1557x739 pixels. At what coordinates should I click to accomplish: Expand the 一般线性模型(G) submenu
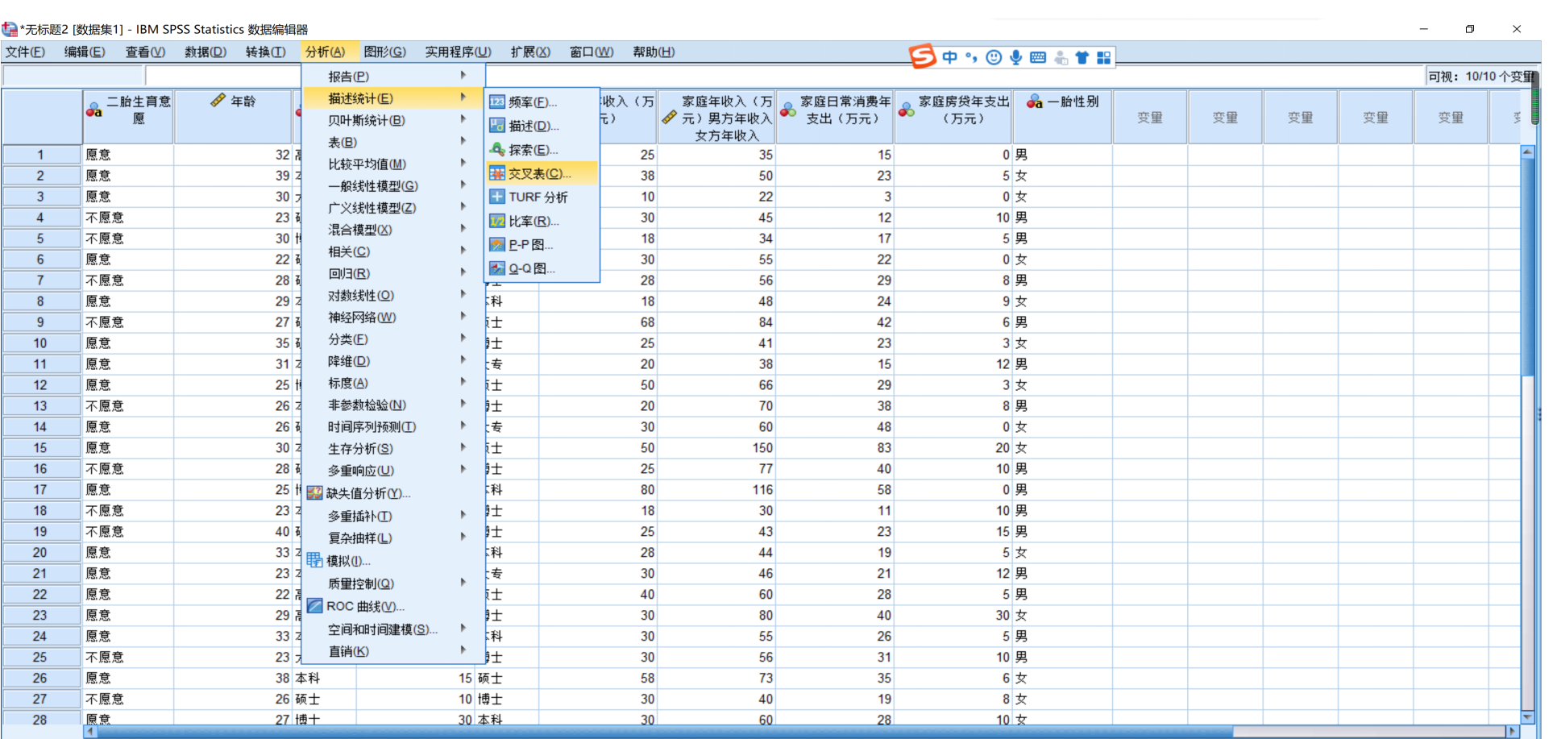tap(394, 185)
